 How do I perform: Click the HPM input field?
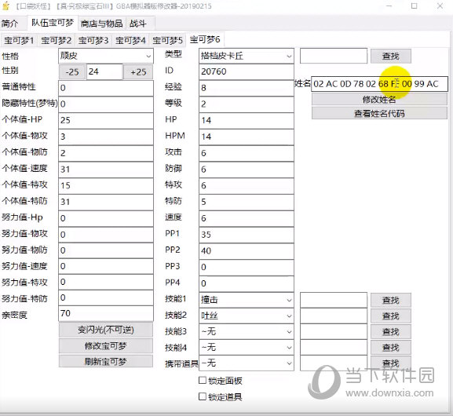(247, 137)
